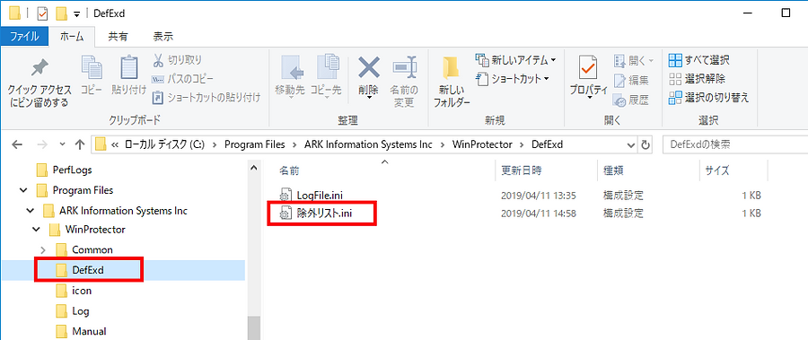
Task: Open コピー先 (Copy to) command
Action: pos(327,77)
